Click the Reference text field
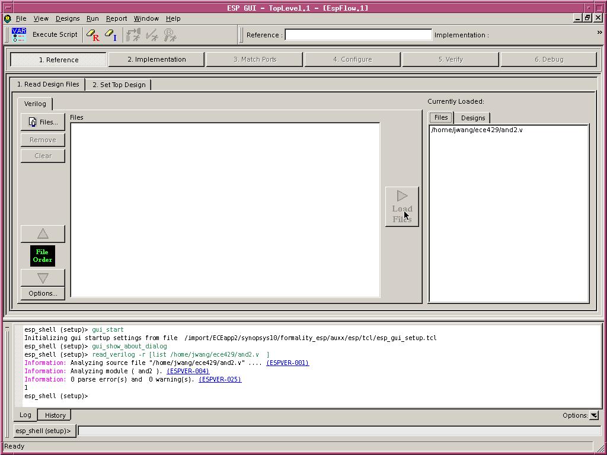Image resolution: width=607 pixels, height=455 pixels. pyautogui.click(x=358, y=35)
